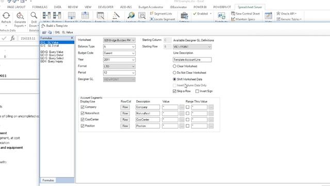This screenshot has width=330, height=186.
Task: Click the fx insert function icon
Action: click(x=12, y=38)
